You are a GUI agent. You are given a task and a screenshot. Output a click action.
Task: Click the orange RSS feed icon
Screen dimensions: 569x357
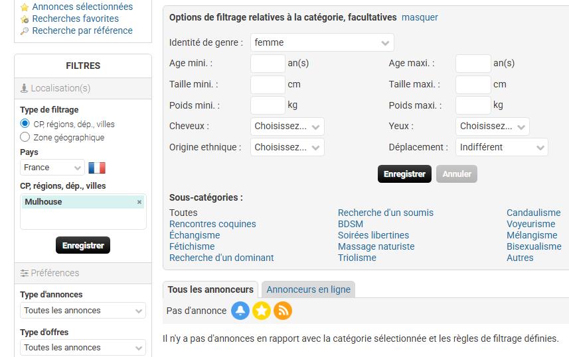tap(283, 311)
